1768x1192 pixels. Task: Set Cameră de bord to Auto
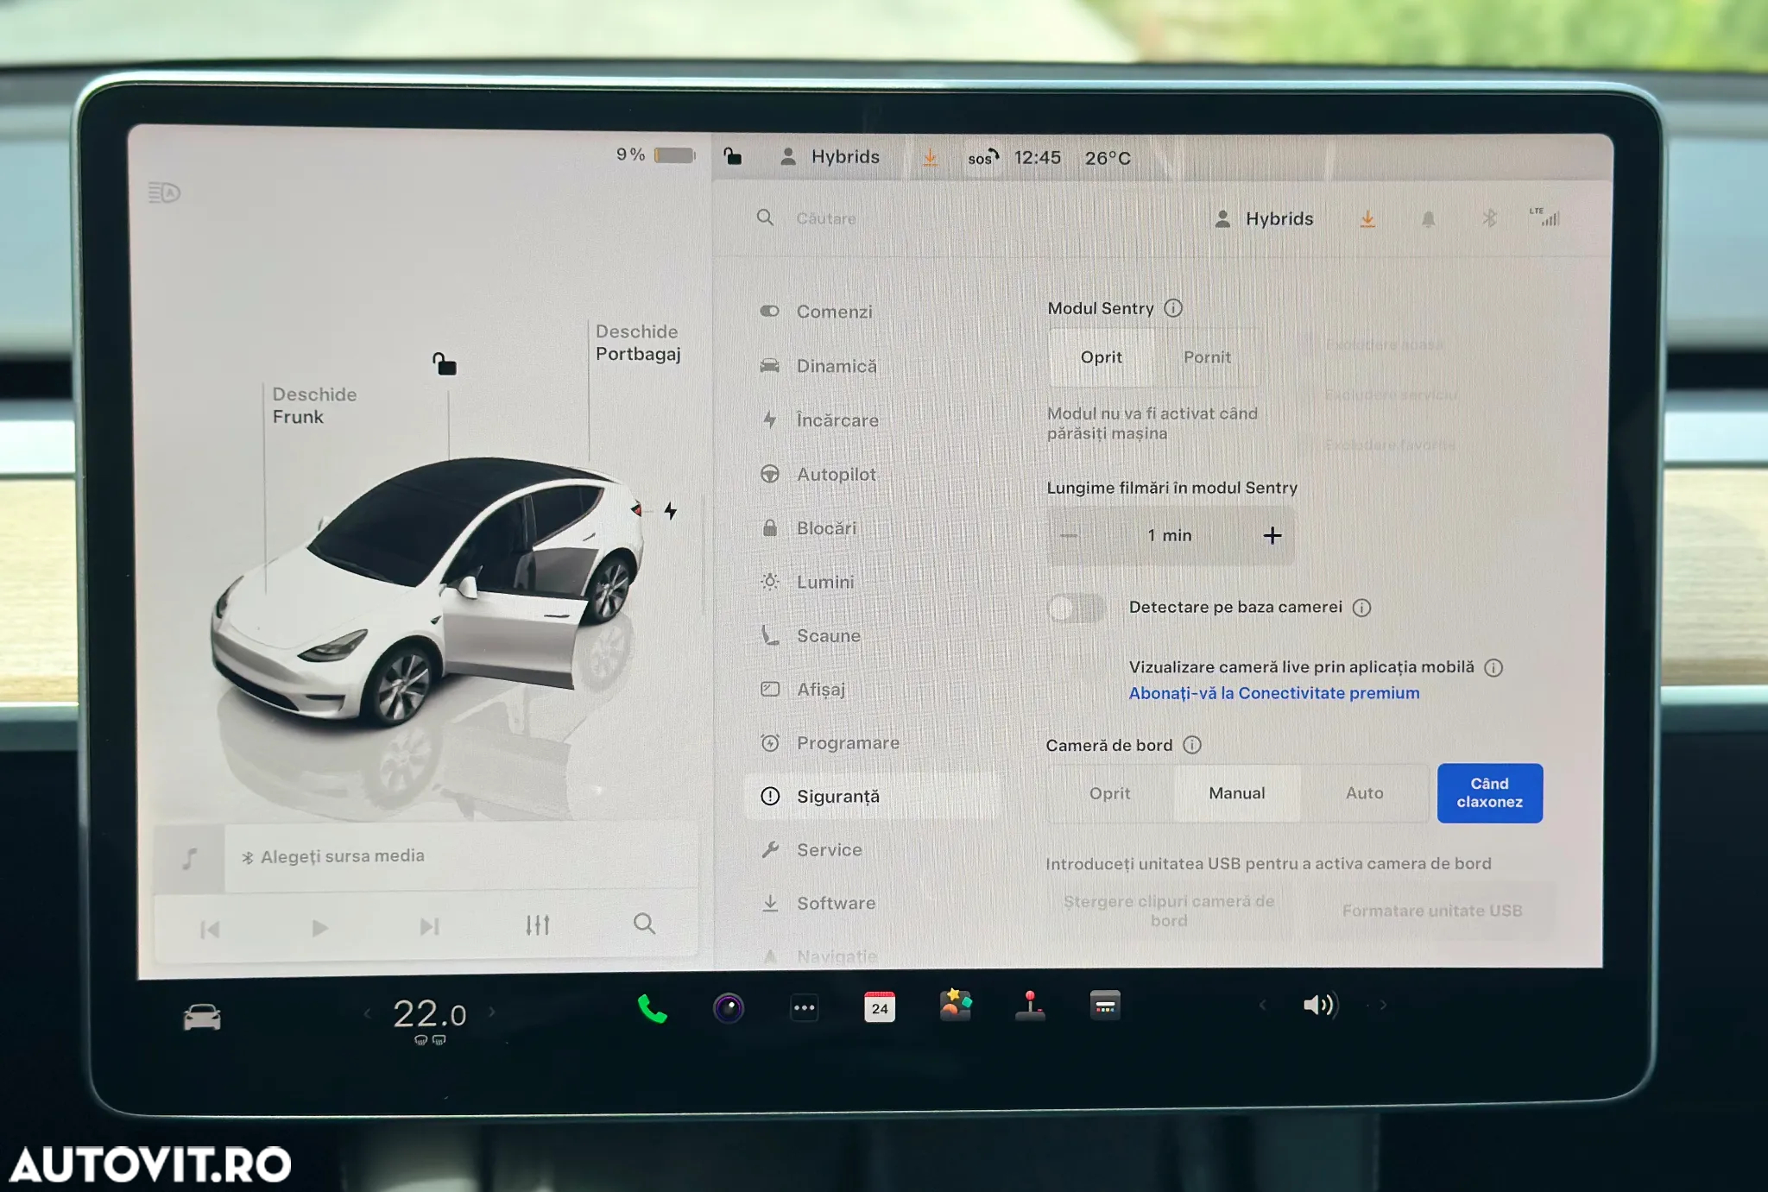tap(1365, 793)
